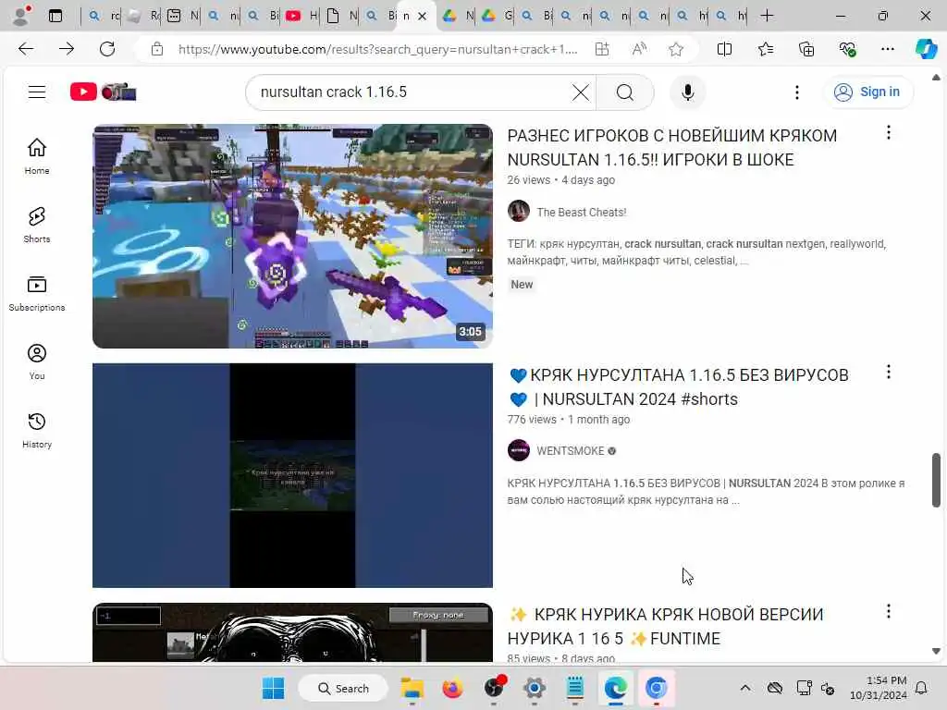Launch Firefox from taskbar

[x=452, y=688]
